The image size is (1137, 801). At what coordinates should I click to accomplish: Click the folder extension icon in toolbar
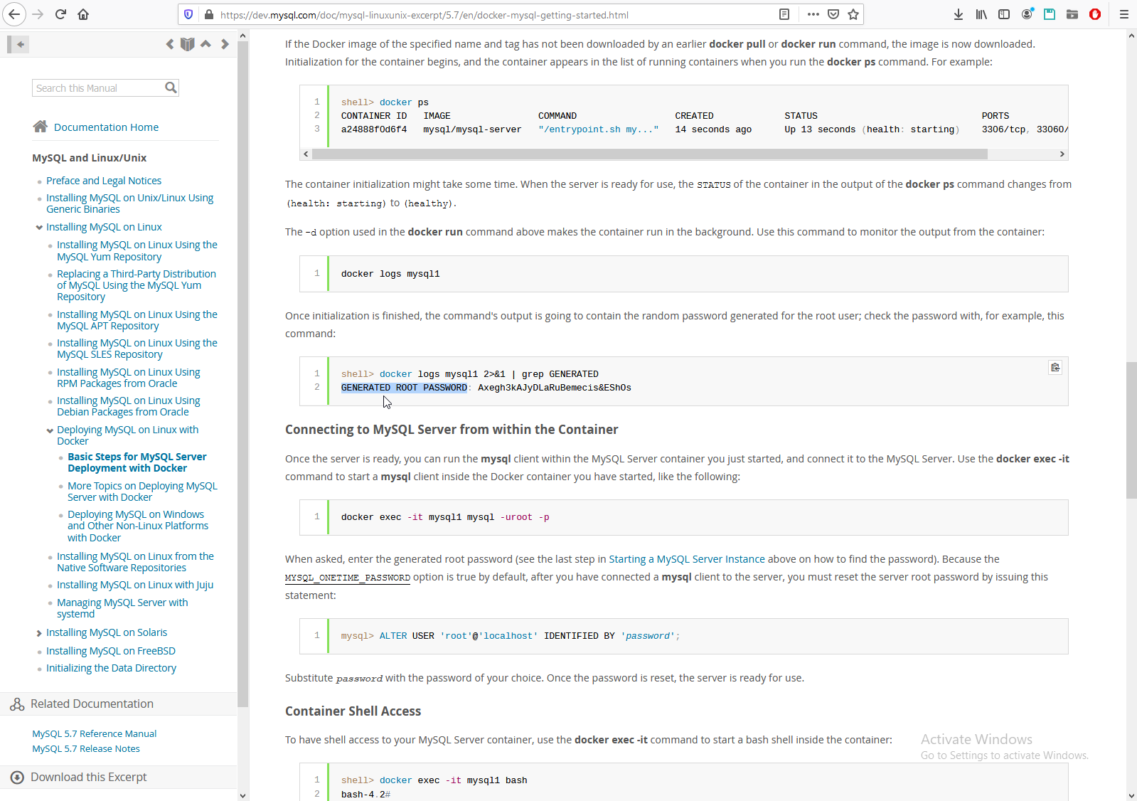(x=1072, y=14)
